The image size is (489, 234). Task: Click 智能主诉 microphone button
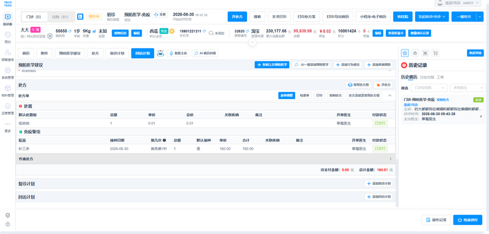click(178, 53)
